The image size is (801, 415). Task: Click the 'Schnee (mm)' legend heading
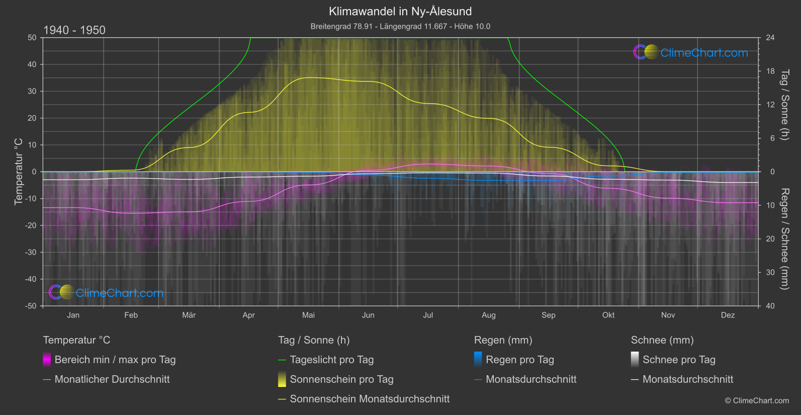(662, 340)
